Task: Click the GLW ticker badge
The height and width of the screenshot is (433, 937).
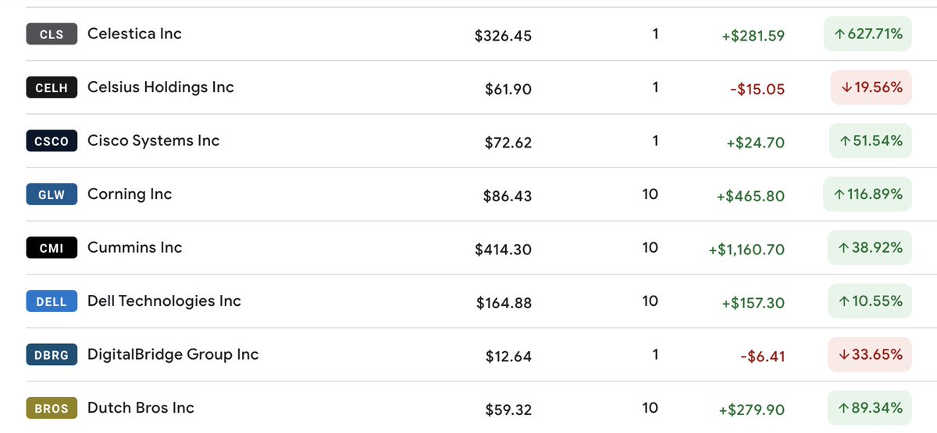Action: coord(52,195)
